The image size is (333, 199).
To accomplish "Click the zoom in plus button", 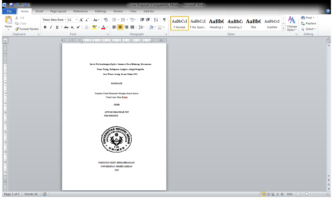I will coord(328,194).
